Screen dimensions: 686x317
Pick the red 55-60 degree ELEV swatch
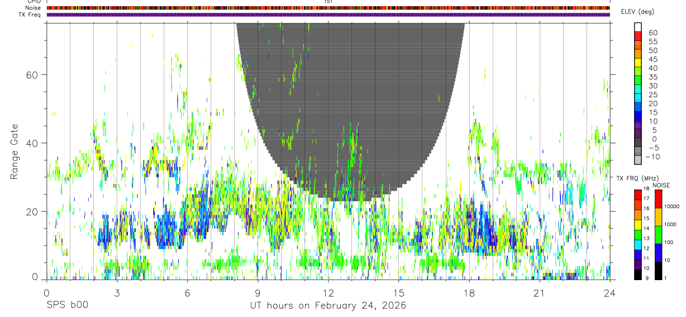639,36
